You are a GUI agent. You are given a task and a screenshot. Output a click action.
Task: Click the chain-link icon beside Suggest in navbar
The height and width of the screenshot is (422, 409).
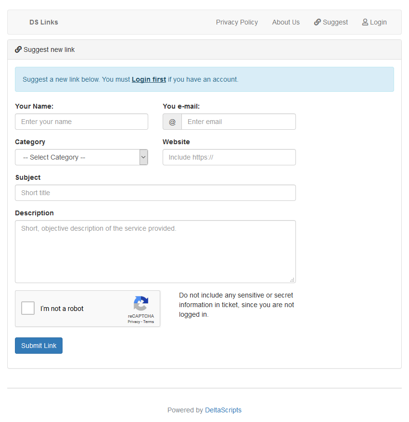(318, 22)
